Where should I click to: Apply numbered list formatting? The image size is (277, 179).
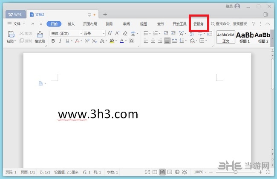tap(156, 33)
